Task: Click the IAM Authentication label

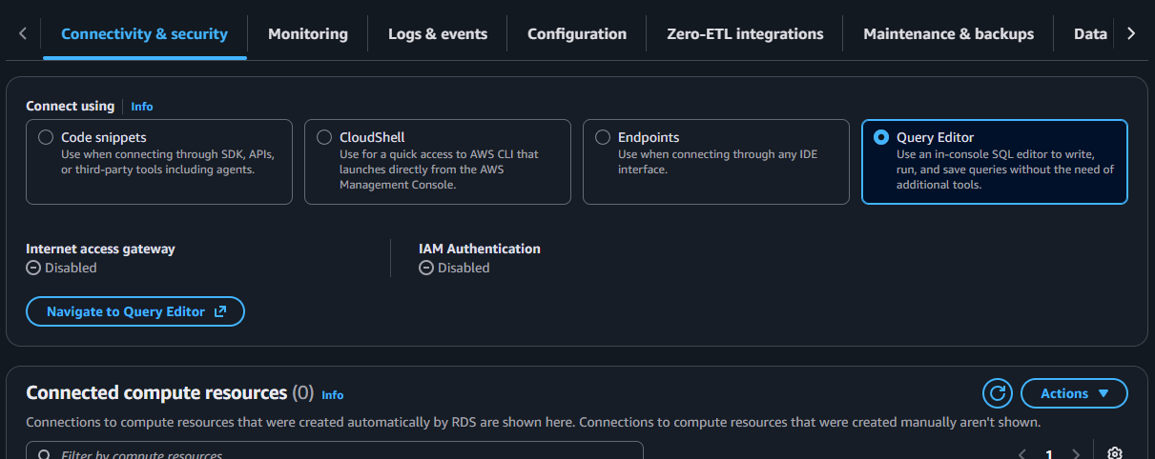Action: pyautogui.click(x=480, y=249)
